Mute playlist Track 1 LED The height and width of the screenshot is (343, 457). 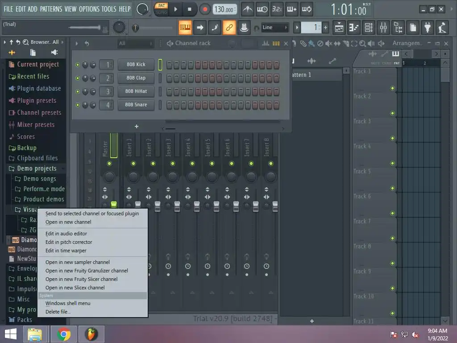393,88
